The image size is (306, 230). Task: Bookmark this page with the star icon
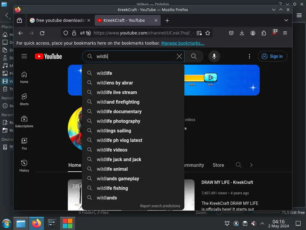[x=208, y=33]
